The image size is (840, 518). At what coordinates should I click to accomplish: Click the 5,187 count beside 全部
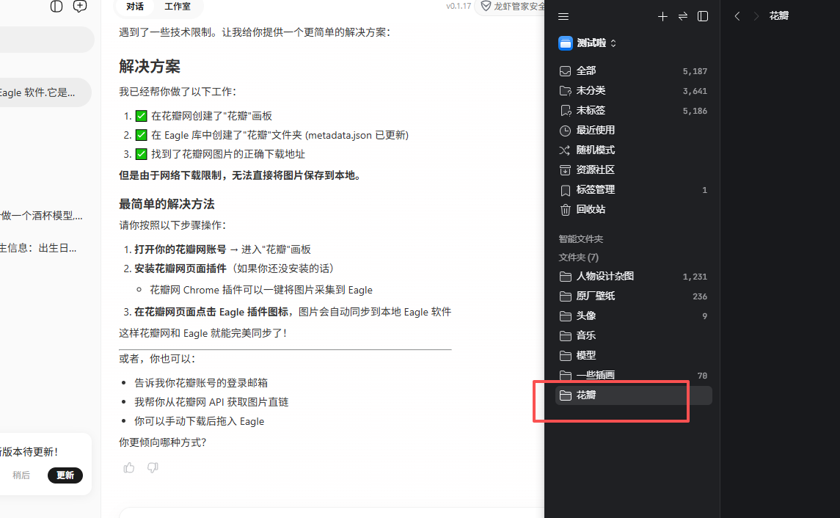tap(695, 71)
